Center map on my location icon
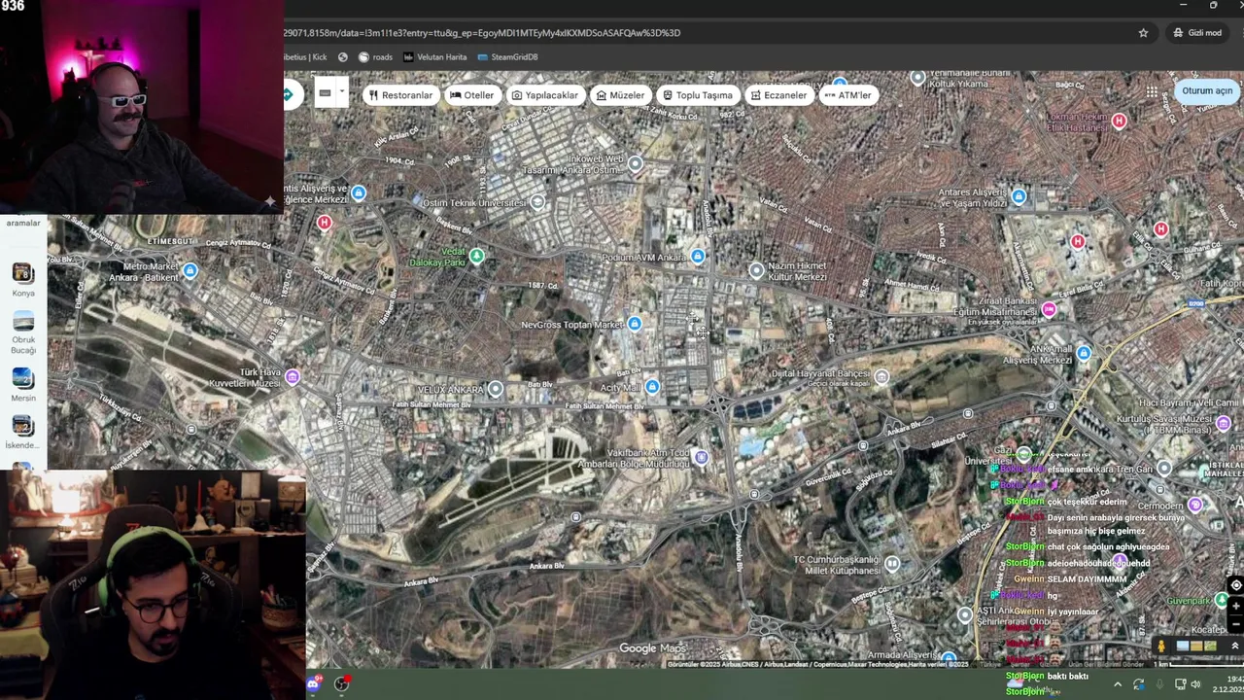Image resolution: width=1244 pixels, height=700 pixels. pos(1235,585)
